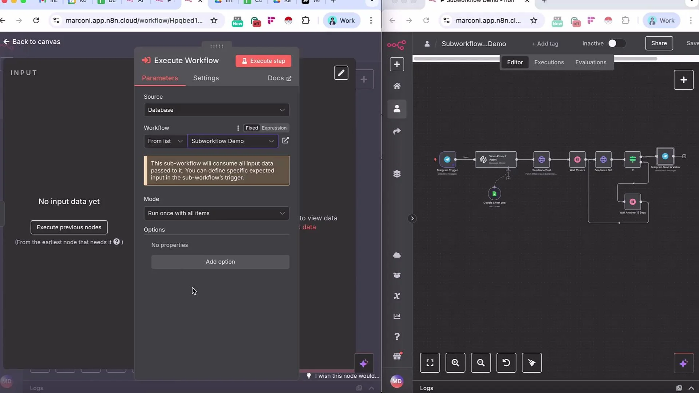Open the Editor tab
699x393 pixels.
(515, 62)
